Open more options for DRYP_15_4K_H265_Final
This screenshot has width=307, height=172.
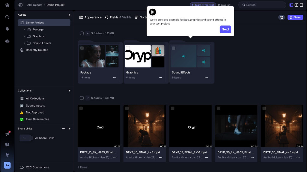[x=115, y=158]
